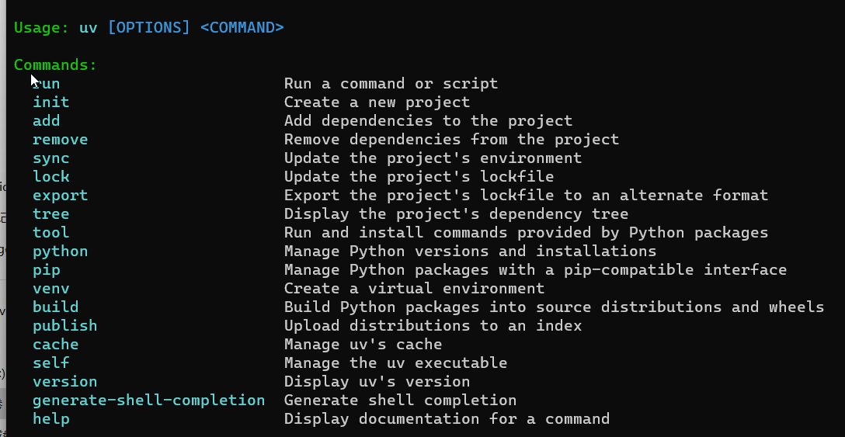Click the 'publish' command entry
The height and width of the screenshot is (437, 845).
coord(64,326)
